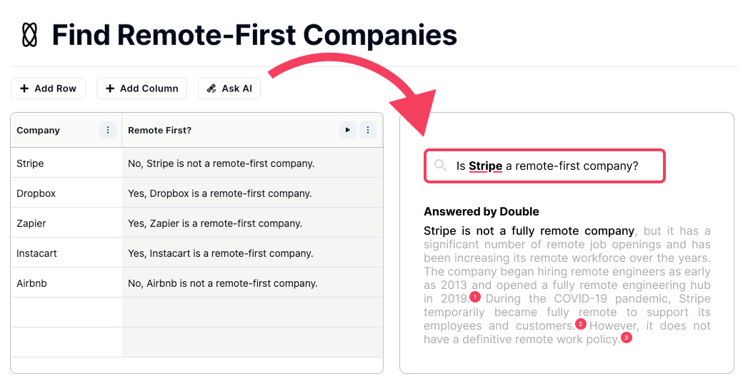Select the Zapier company cell
Image resolution: width=743 pixels, height=381 pixels.
click(x=66, y=223)
